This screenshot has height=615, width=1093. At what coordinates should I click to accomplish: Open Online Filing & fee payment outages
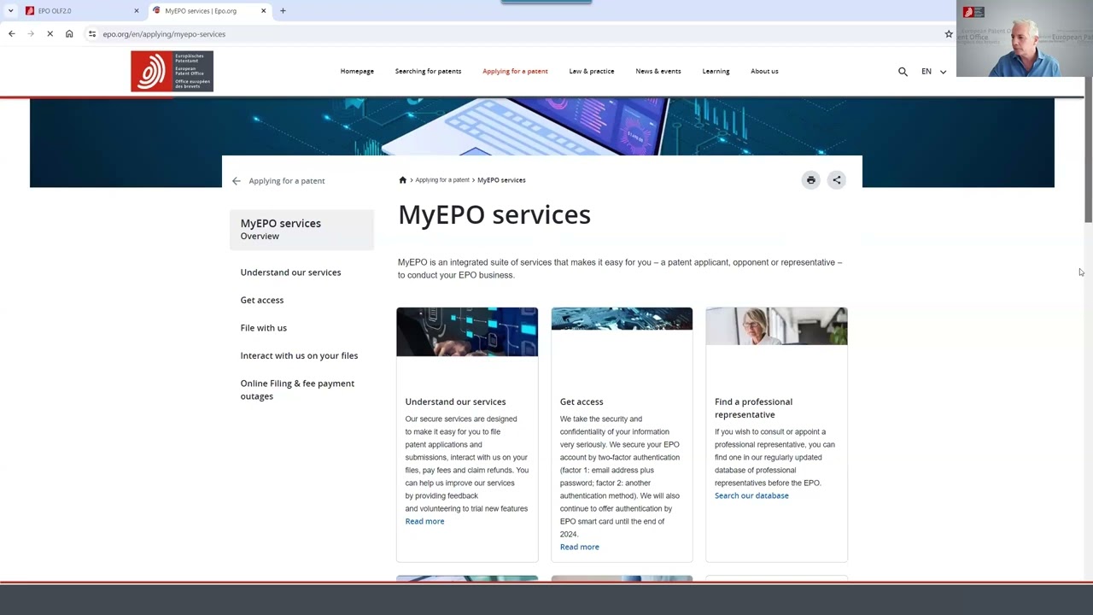297,389
